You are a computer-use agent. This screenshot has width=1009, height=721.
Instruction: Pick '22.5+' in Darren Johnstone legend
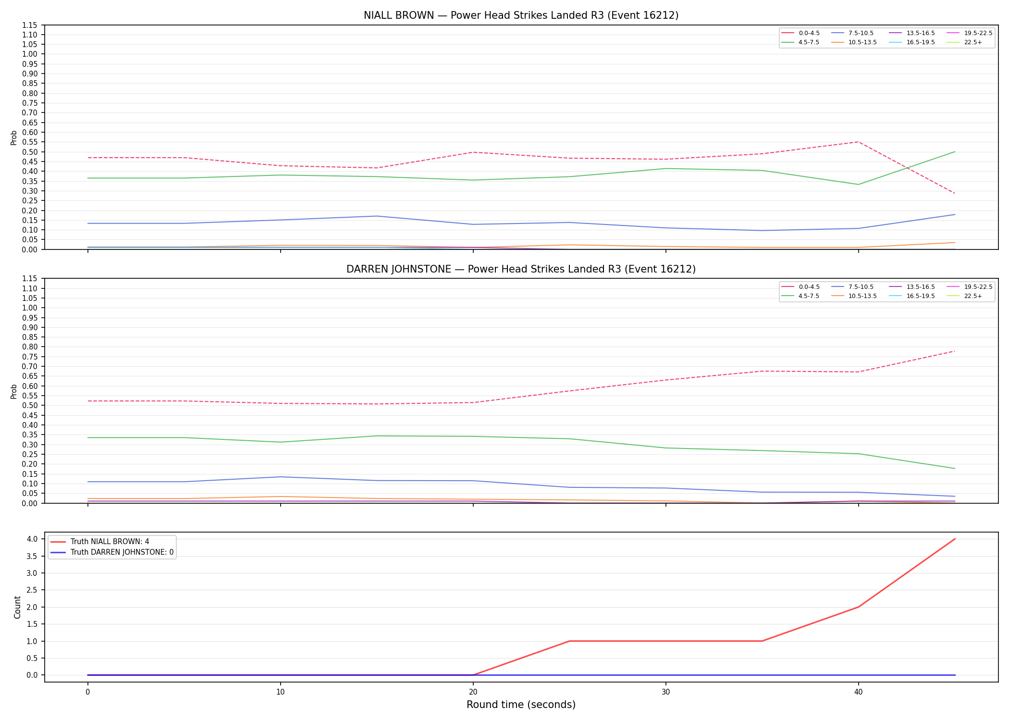coord(965,296)
